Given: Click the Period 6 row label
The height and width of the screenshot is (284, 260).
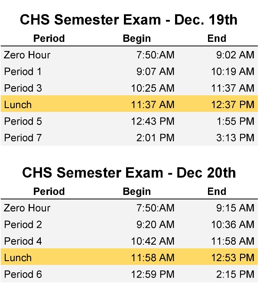Looking at the screenshot, I should [x=23, y=274].
